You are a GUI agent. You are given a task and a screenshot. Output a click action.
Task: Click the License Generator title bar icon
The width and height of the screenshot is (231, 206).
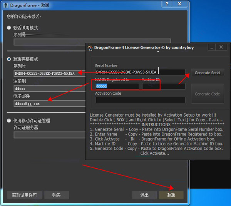click(x=90, y=48)
